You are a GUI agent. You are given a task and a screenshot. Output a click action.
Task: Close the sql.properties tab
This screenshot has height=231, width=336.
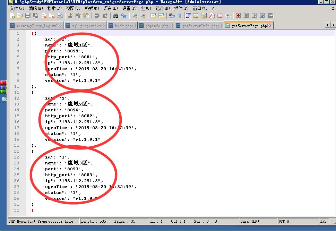[103, 26]
